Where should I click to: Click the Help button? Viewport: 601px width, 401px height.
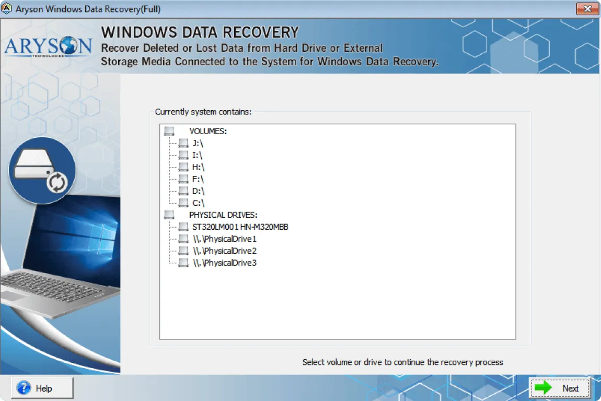[x=41, y=388]
